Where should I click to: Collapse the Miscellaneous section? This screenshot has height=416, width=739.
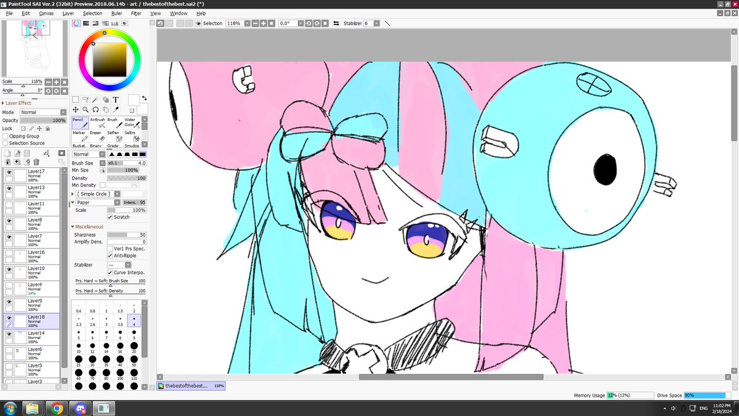pyautogui.click(x=73, y=227)
